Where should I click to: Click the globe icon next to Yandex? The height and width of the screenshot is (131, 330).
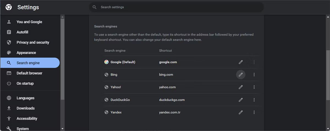coord(106,112)
